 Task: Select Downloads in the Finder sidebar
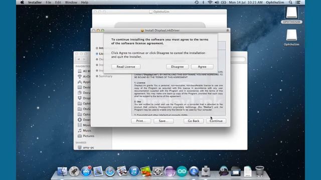coord(84,119)
